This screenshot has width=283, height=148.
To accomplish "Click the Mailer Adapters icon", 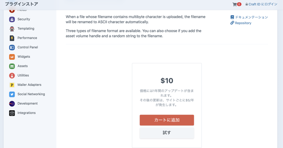I will pyautogui.click(x=12, y=85).
